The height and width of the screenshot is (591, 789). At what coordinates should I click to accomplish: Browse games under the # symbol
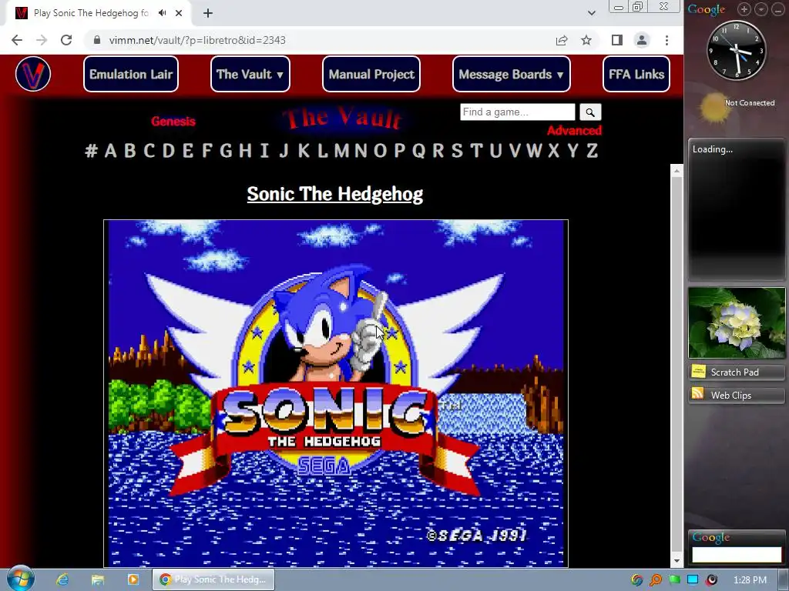click(91, 151)
